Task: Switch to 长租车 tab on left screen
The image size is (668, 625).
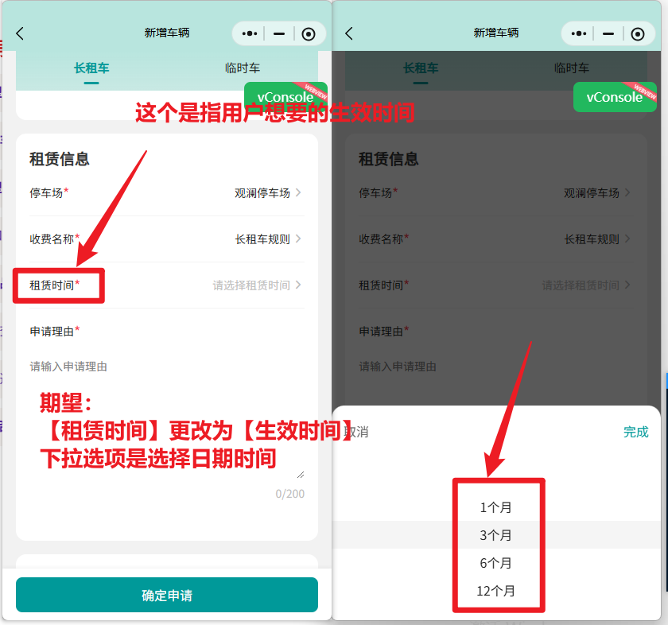Action: click(x=91, y=68)
